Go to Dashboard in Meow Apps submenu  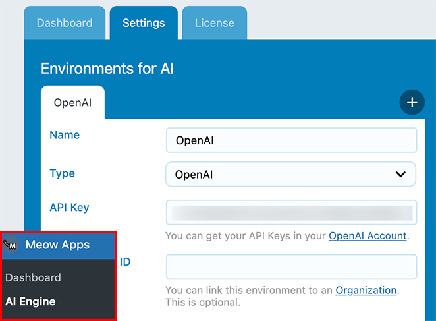33,277
